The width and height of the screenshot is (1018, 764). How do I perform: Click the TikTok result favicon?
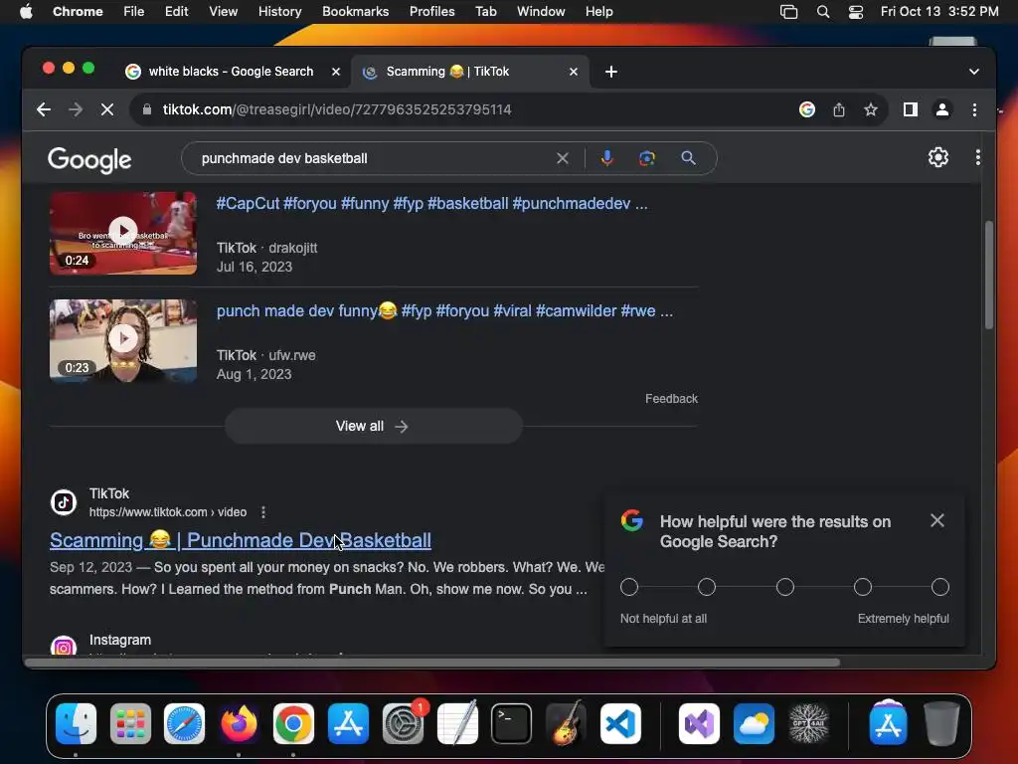[x=64, y=502]
